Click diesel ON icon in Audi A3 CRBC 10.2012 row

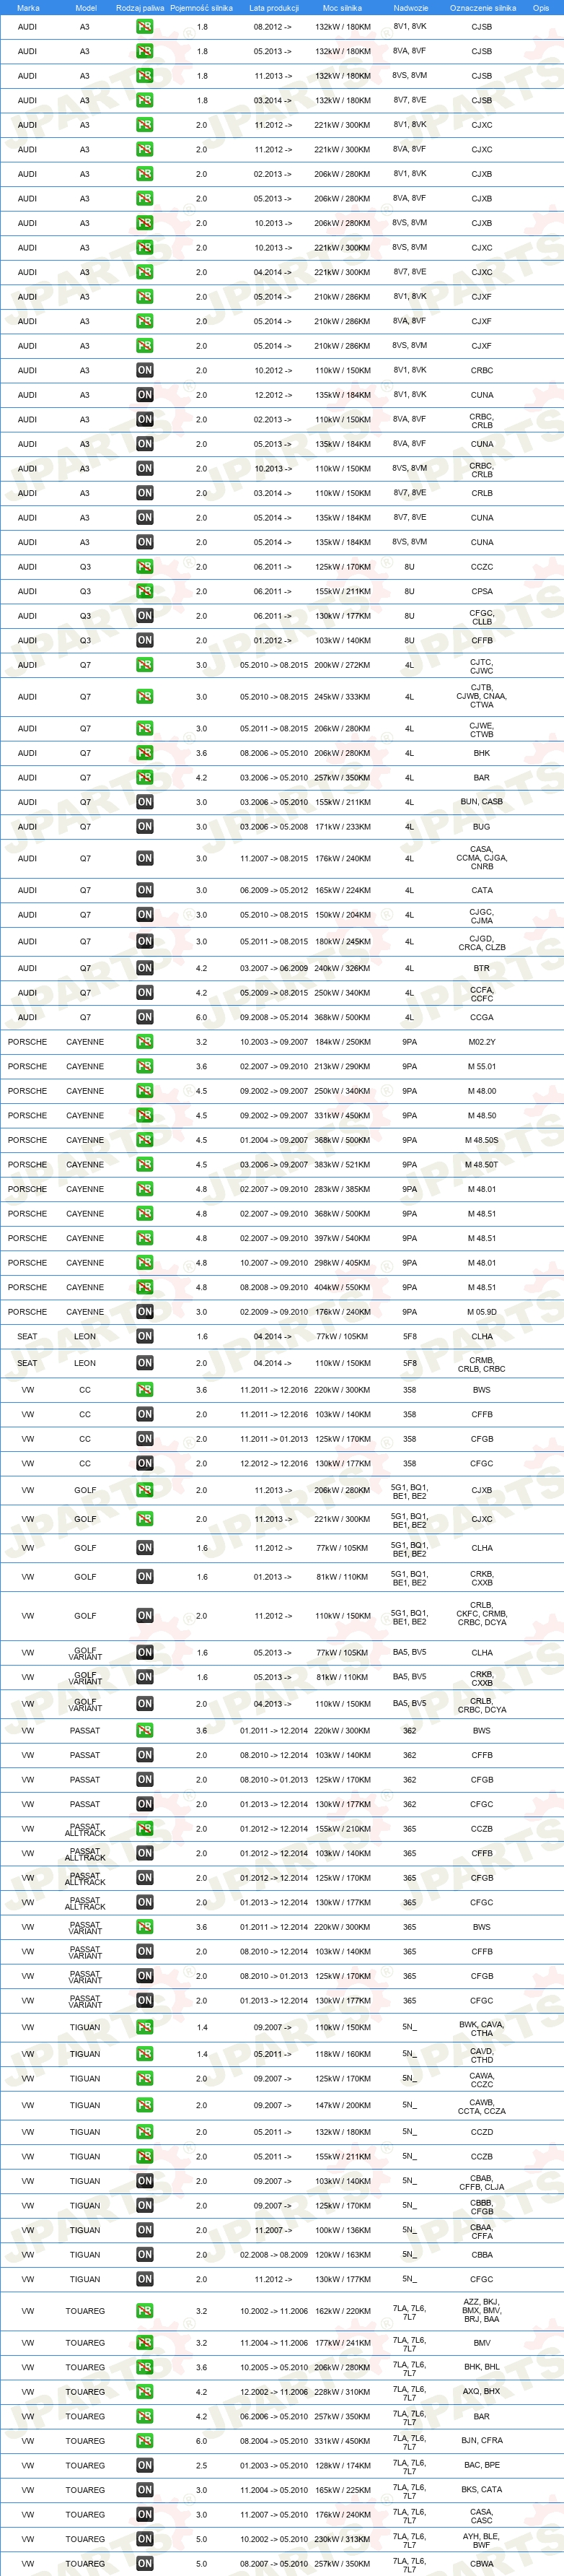tap(145, 370)
